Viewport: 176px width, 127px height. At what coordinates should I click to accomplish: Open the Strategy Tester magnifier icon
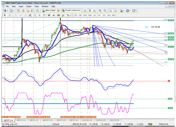click(x=37, y=11)
